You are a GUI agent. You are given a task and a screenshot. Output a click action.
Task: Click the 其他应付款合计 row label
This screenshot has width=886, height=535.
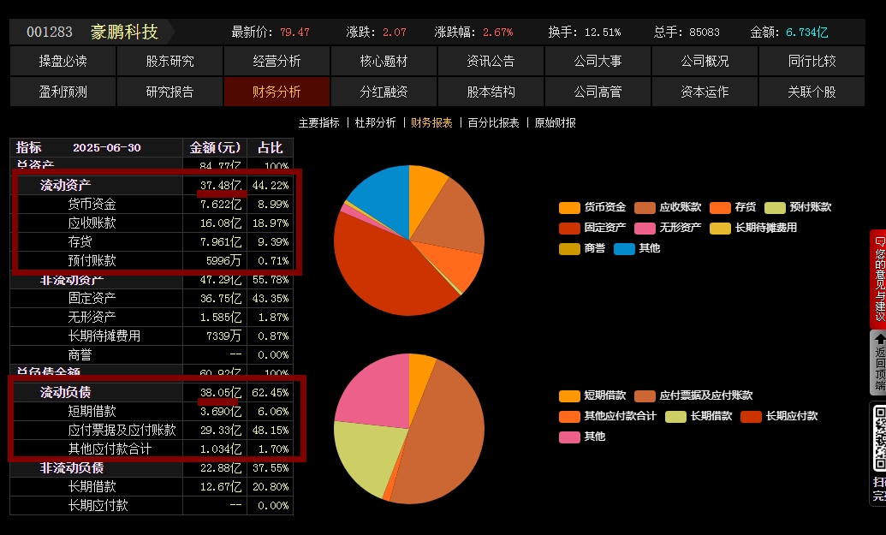pos(110,449)
